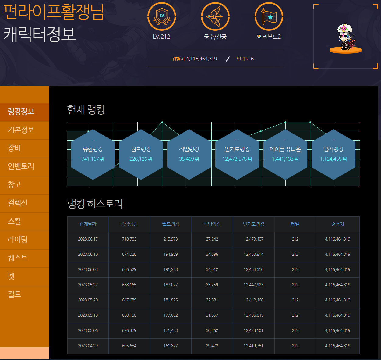Image resolution: width=381 pixels, height=360 pixels.
Task: Click the 2023.04.29 date cell
Action: tap(88, 346)
